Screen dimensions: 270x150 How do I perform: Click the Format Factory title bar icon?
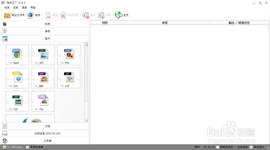(x=3, y=3)
